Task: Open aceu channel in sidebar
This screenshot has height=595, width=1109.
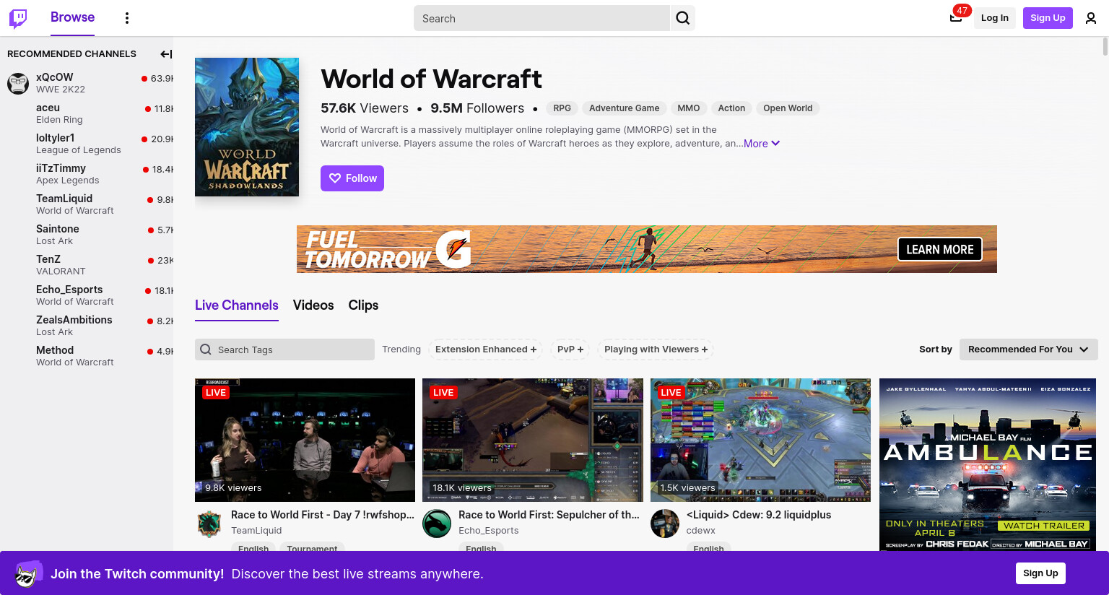Action: coord(87,113)
